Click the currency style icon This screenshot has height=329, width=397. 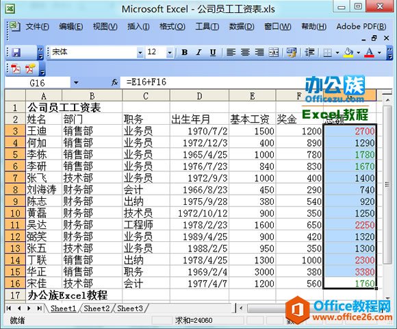tap(291, 53)
